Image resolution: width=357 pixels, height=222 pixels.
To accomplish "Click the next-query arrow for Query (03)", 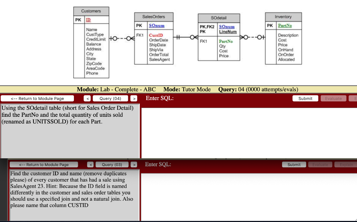I will [134, 164].
